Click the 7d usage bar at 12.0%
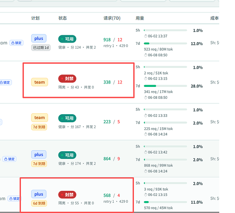Screen dimensions: 235x213 pos(165,43)
